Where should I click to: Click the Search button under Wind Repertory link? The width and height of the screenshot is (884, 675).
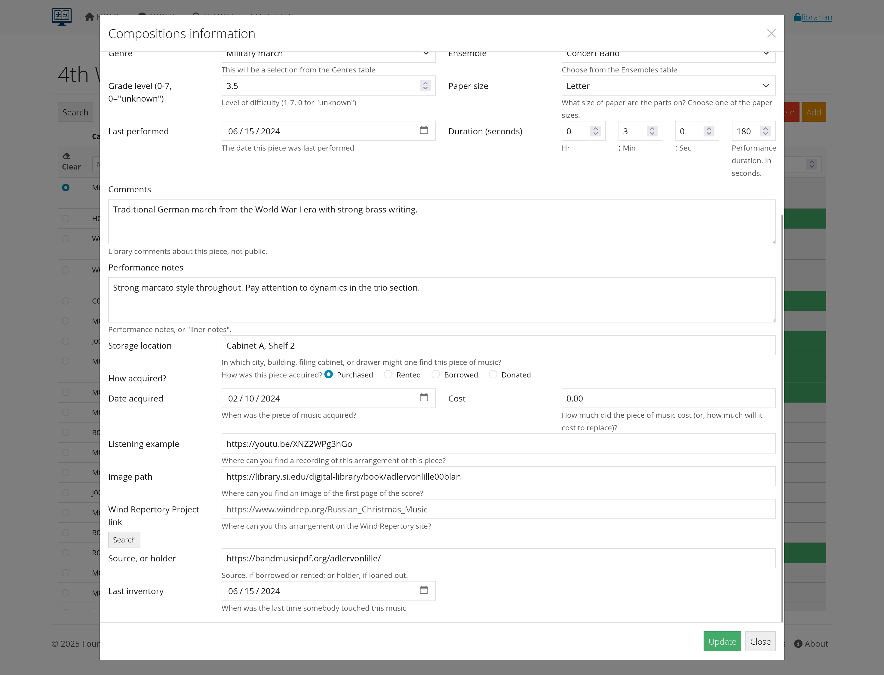click(x=124, y=539)
